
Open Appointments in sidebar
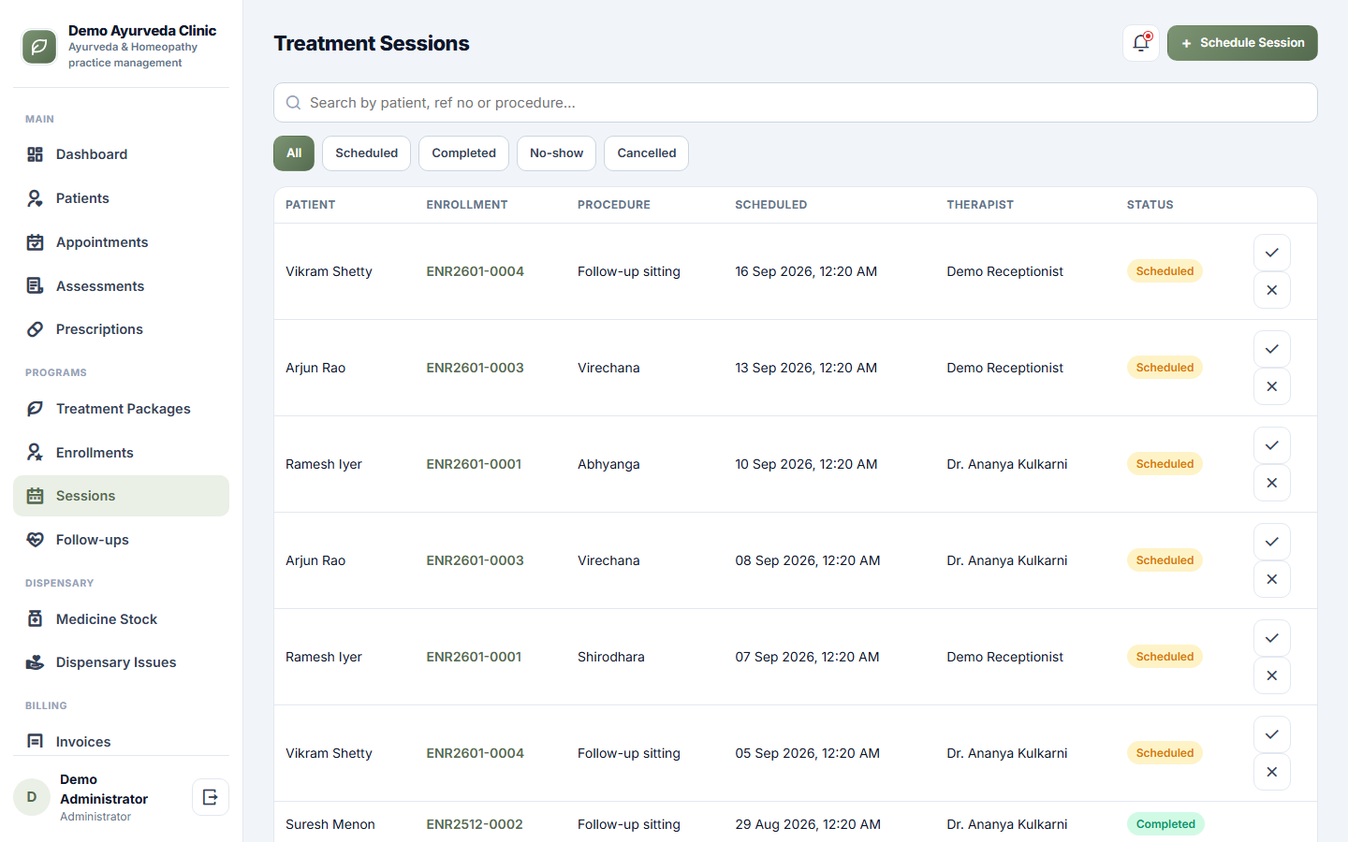tap(121, 242)
